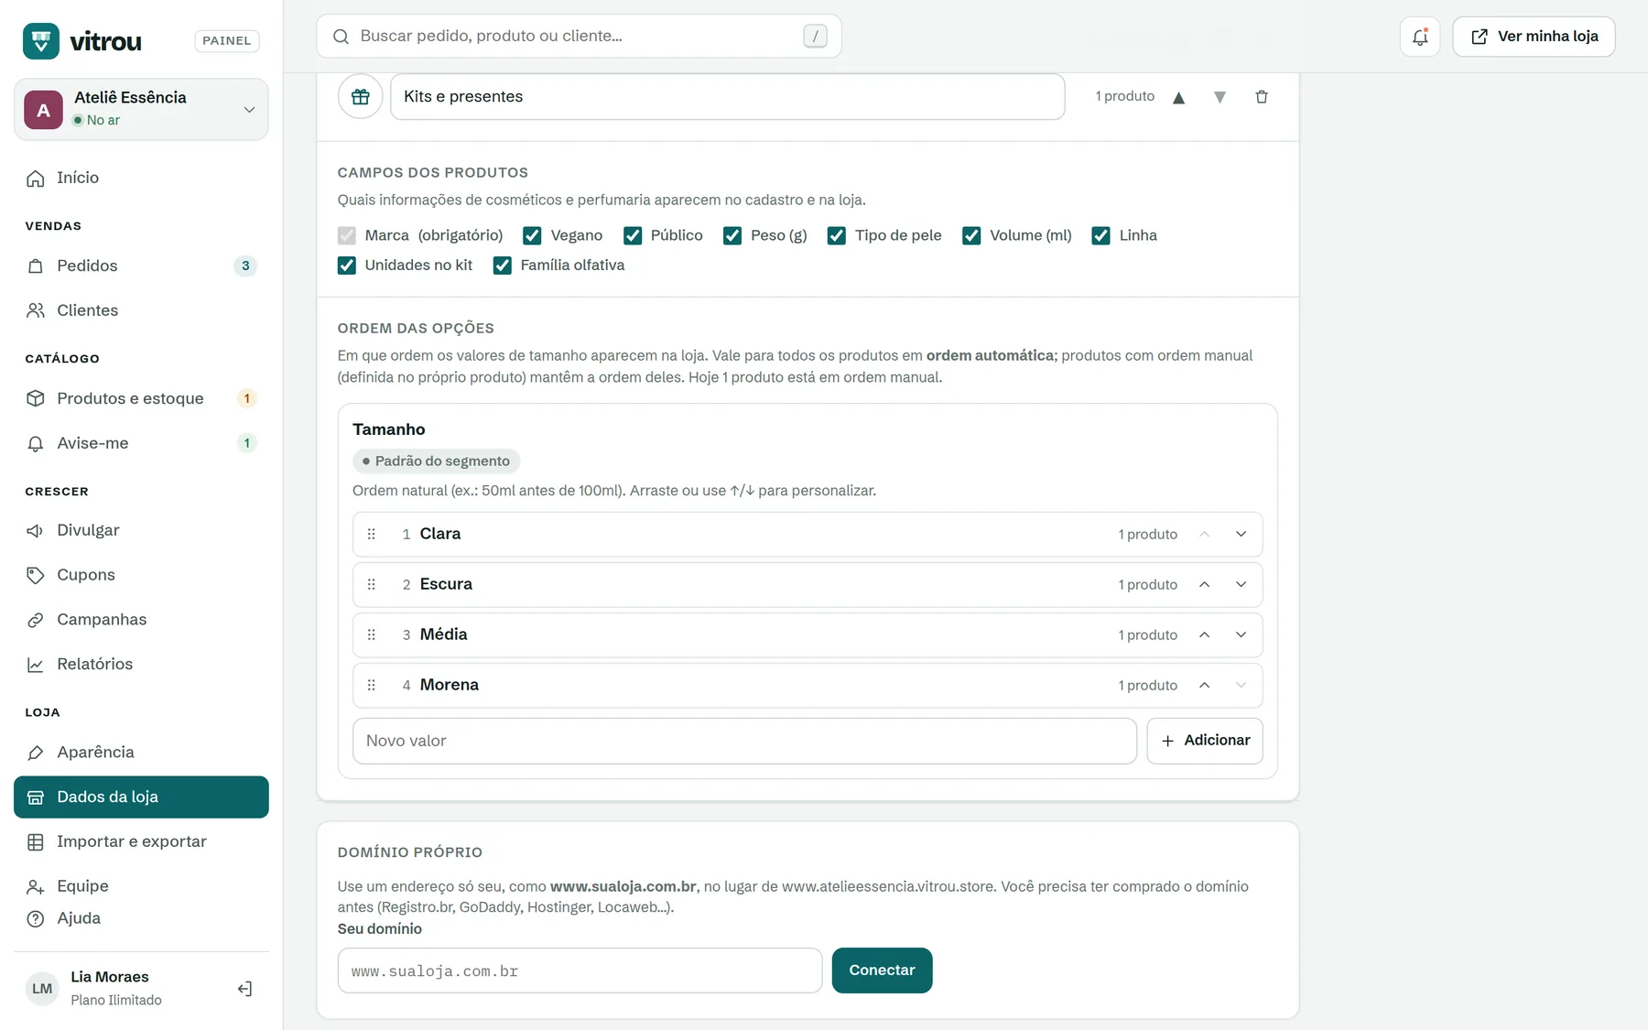Uncheck the Vegano field checkbox
This screenshot has height=1030, width=1648.
(x=532, y=235)
